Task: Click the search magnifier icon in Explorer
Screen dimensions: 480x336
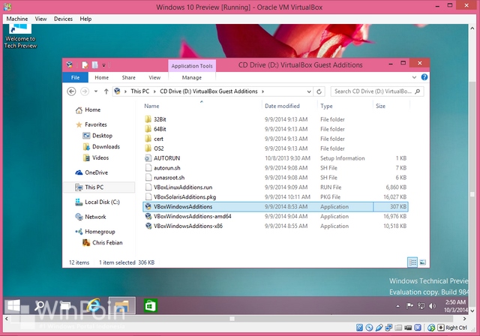Action: tap(418, 91)
